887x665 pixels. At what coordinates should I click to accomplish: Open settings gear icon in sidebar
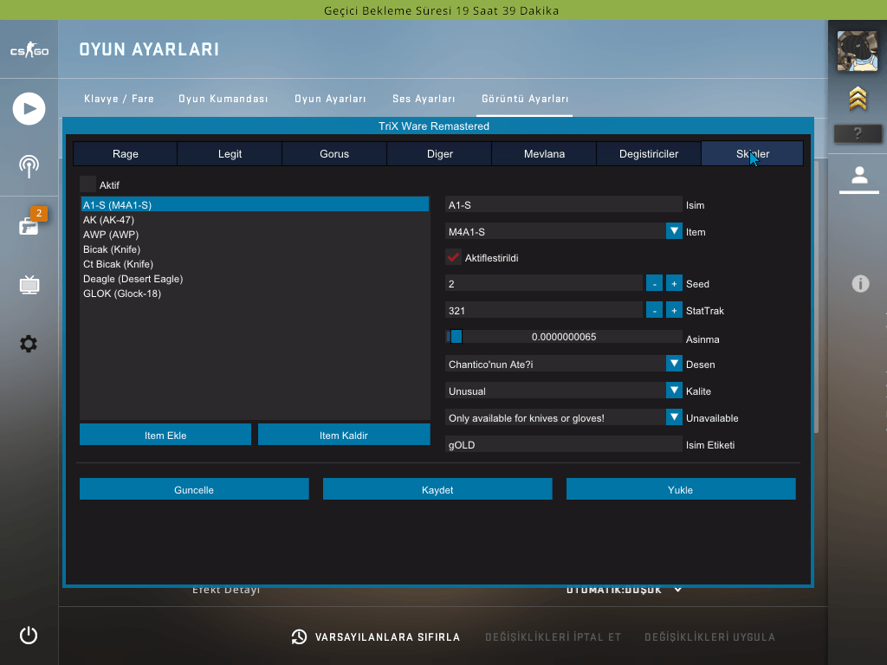pos(29,343)
